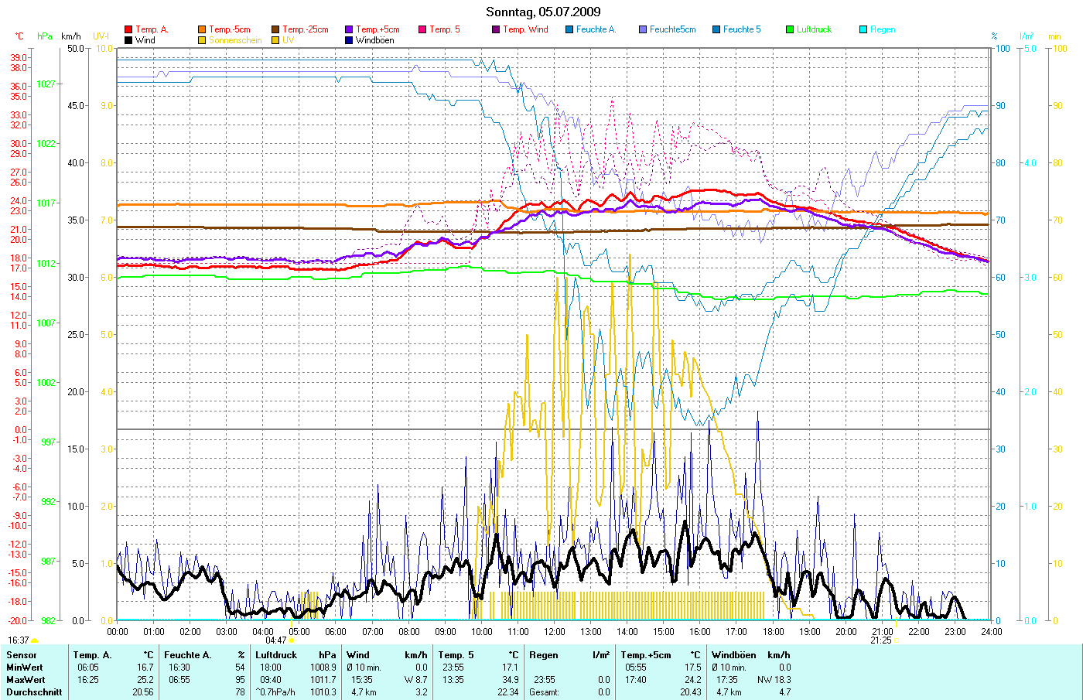Click the green Luftdruck legend square
The width and height of the screenshot is (1083, 700).
coord(790,29)
